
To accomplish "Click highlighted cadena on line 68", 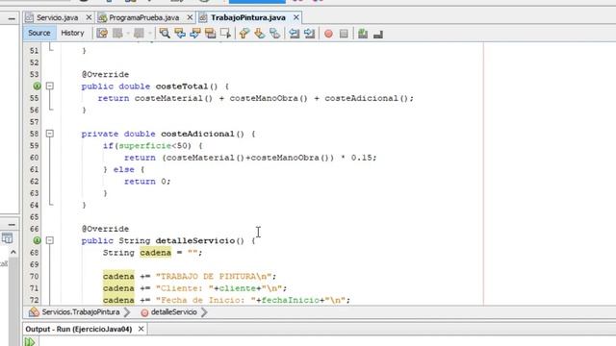I will pos(156,253).
